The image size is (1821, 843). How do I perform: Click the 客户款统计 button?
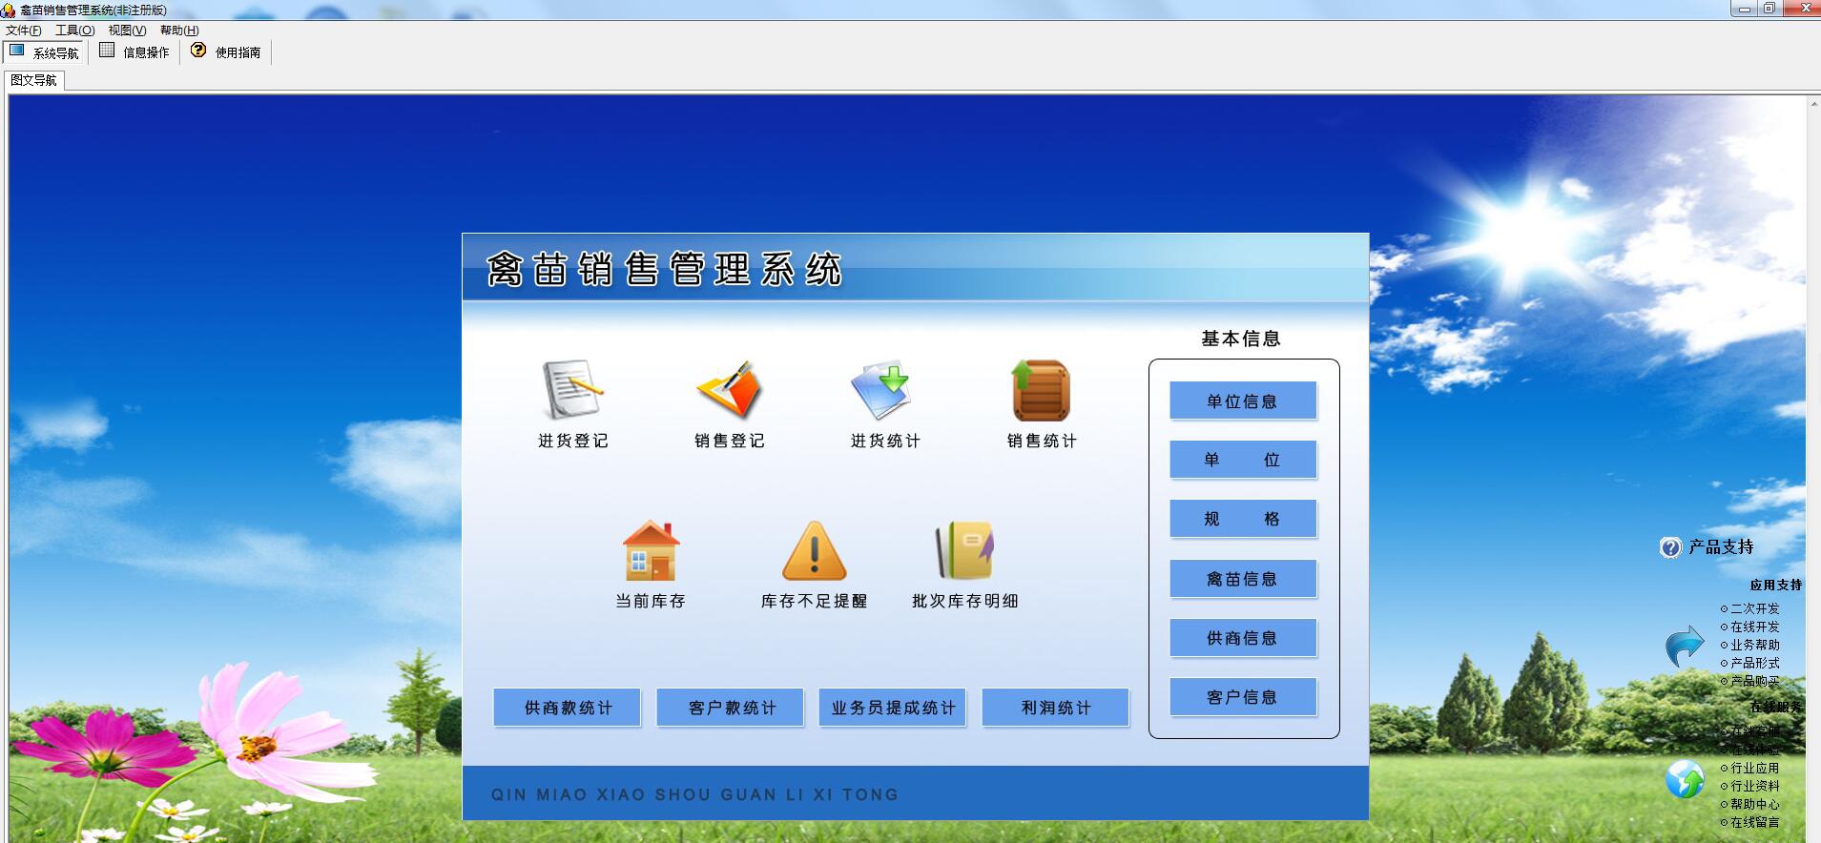(731, 708)
